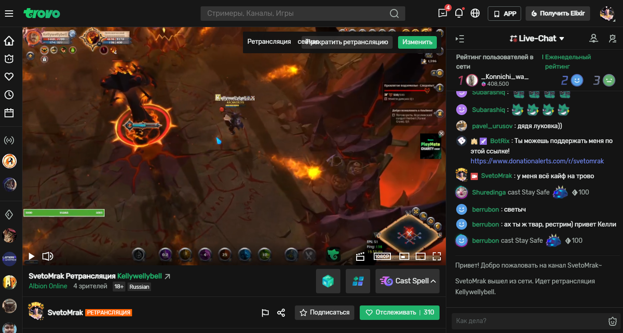Mute the stream volume speaker
Screen dimensions: 623x333
48,256
